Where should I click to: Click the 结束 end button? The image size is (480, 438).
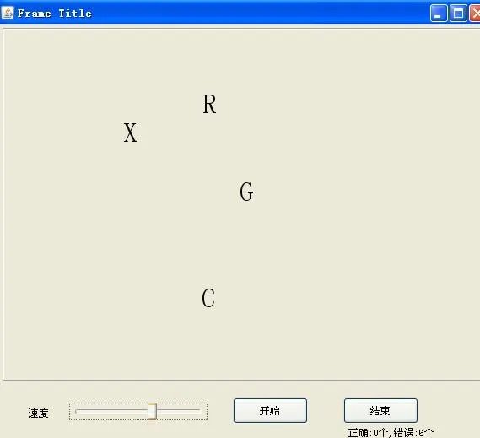[x=380, y=410]
